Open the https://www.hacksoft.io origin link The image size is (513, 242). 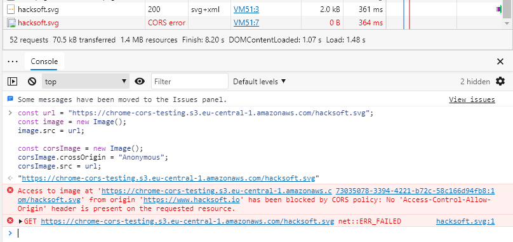pyautogui.click(x=191, y=200)
